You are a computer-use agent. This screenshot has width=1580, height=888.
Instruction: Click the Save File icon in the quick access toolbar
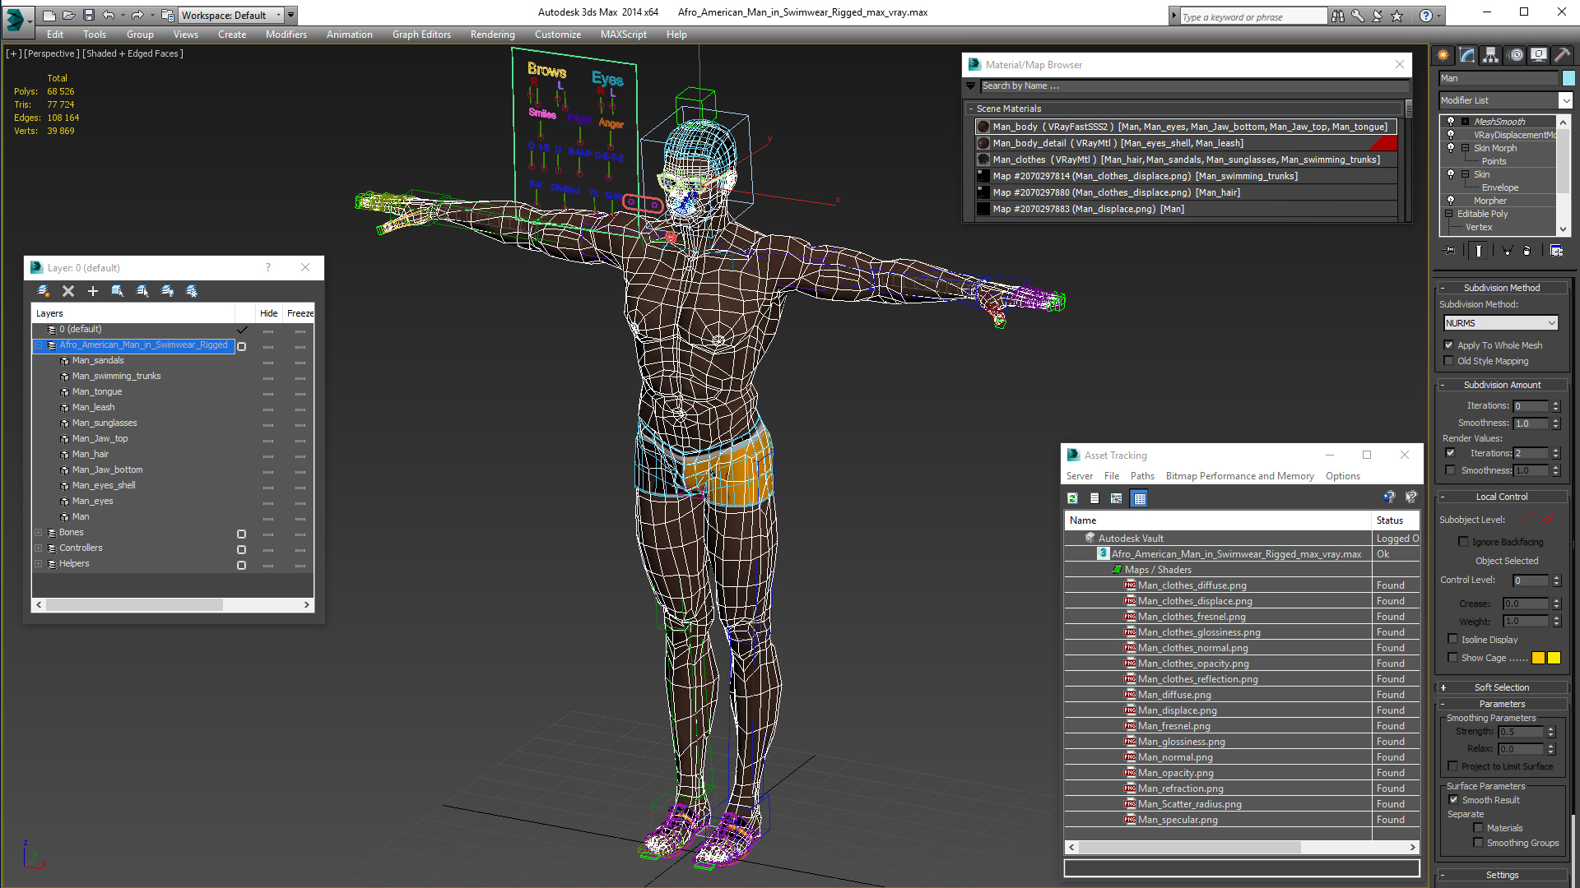click(x=89, y=15)
